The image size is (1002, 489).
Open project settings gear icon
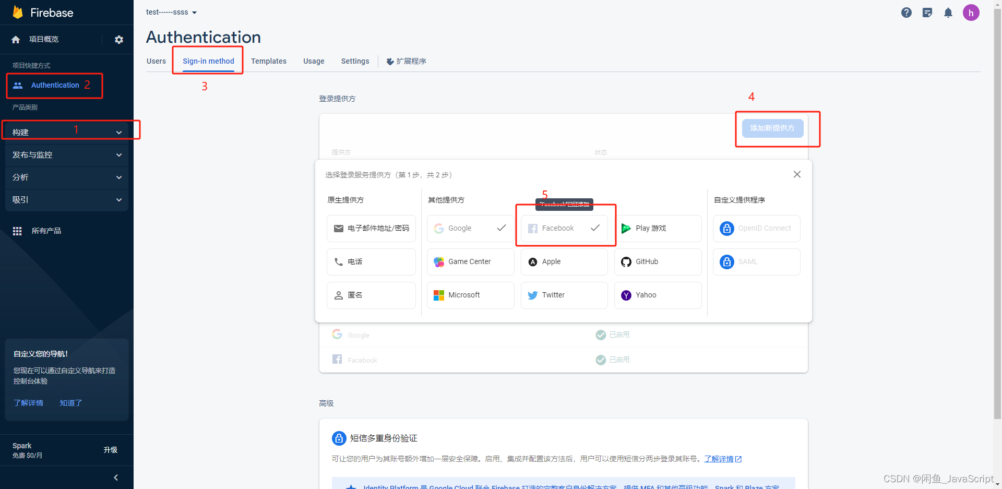tap(119, 40)
